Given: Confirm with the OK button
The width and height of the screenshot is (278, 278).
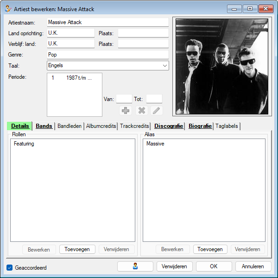Looking at the screenshot, I should tap(214, 266).
